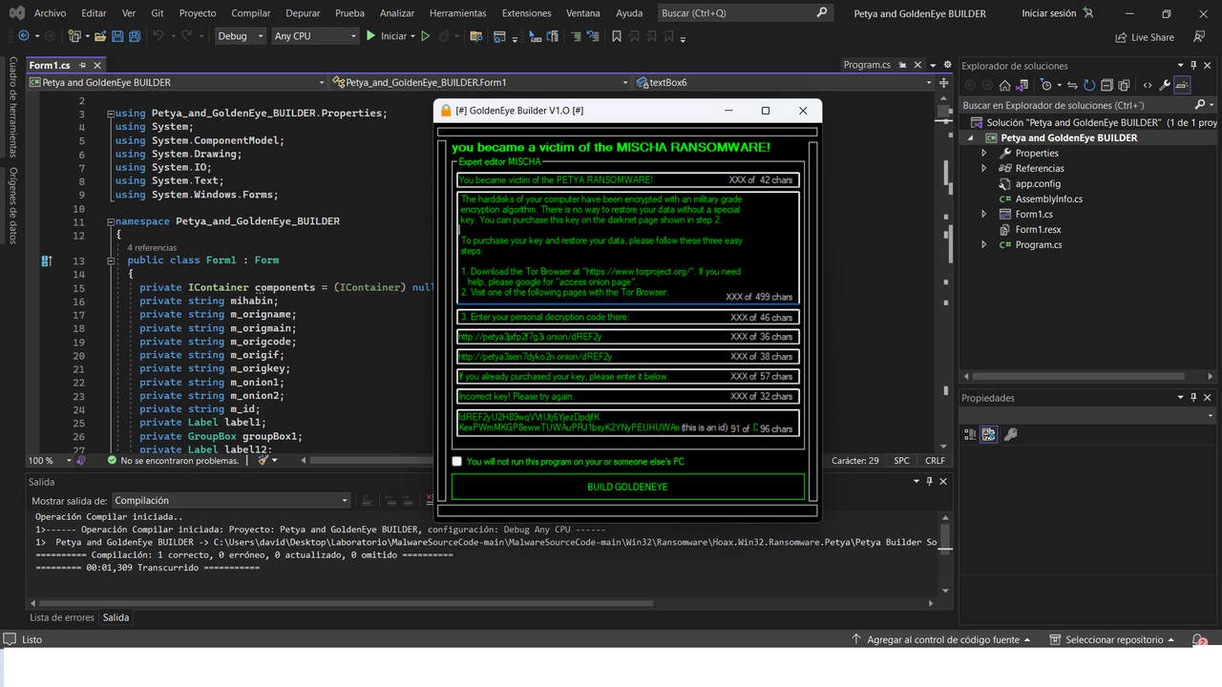The height and width of the screenshot is (687, 1222).
Task: Click the switch views icon in Solution Explorer
Action: pos(1022,85)
